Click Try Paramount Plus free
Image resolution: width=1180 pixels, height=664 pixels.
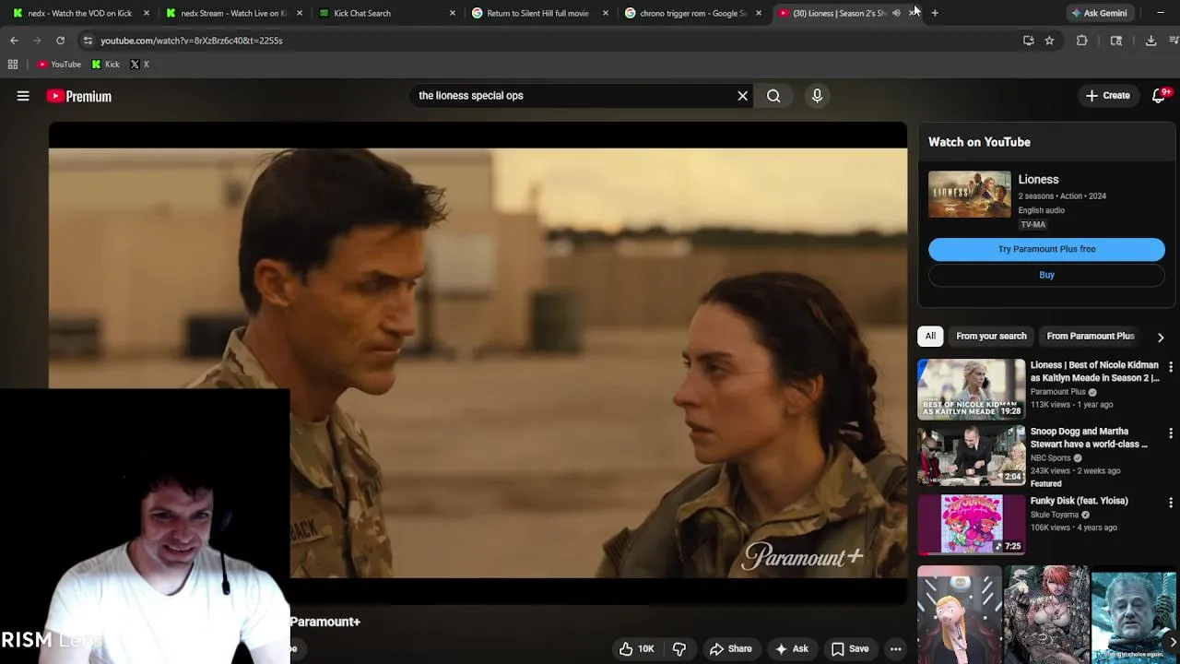(1046, 249)
